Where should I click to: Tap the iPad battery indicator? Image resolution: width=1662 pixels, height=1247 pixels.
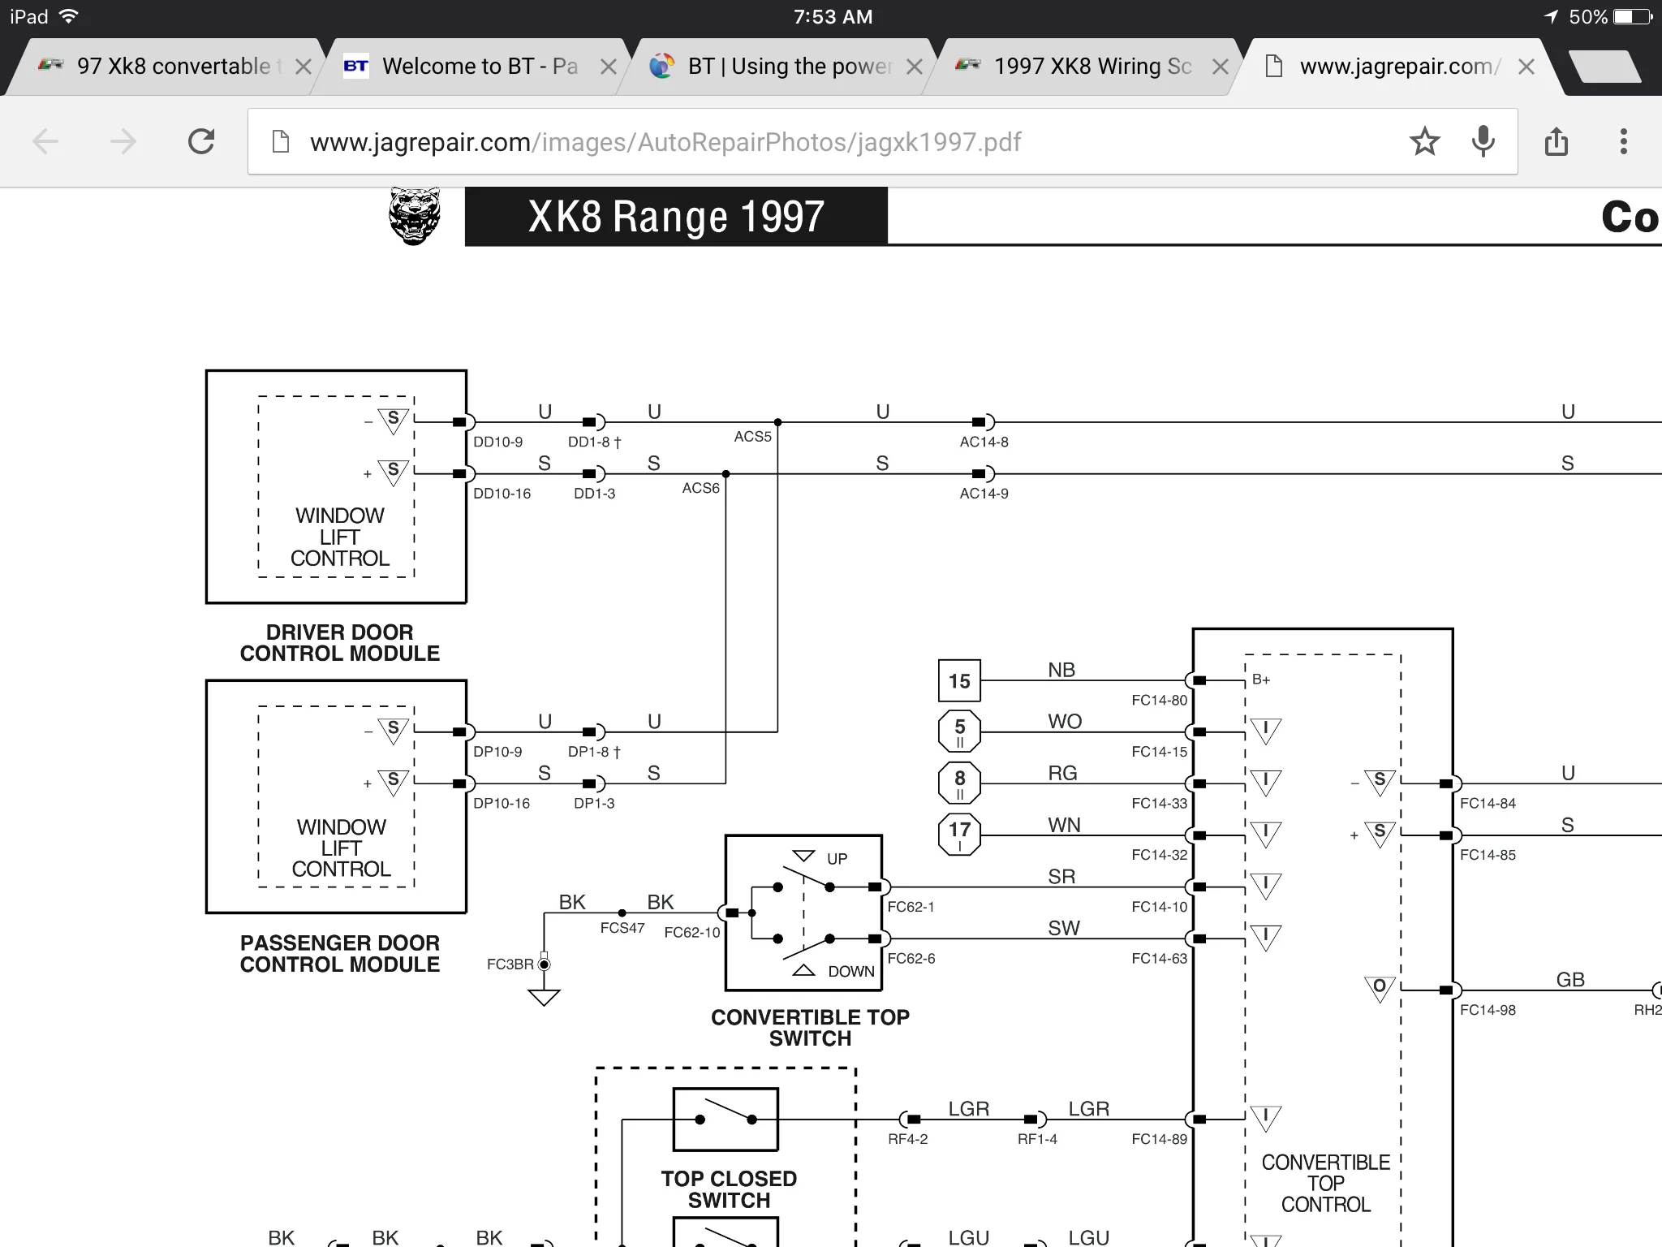(1633, 16)
